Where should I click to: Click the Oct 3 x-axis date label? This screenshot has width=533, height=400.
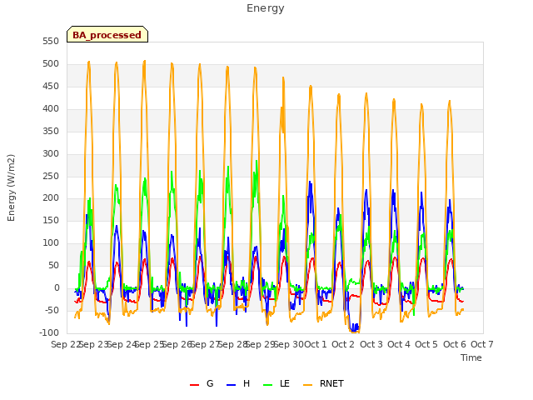click(371, 344)
